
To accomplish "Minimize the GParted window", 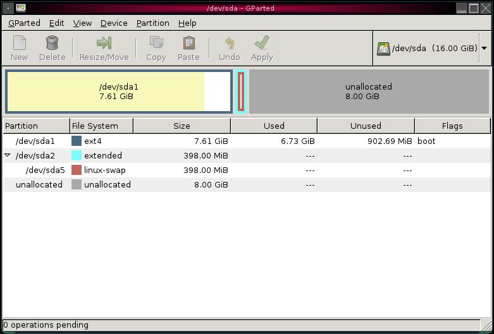I will [x=462, y=8].
